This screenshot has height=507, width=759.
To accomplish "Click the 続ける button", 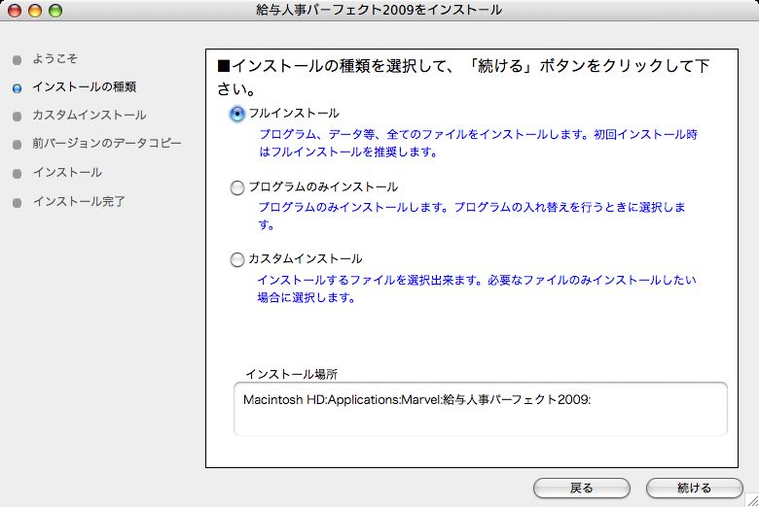I will tap(694, 489).
